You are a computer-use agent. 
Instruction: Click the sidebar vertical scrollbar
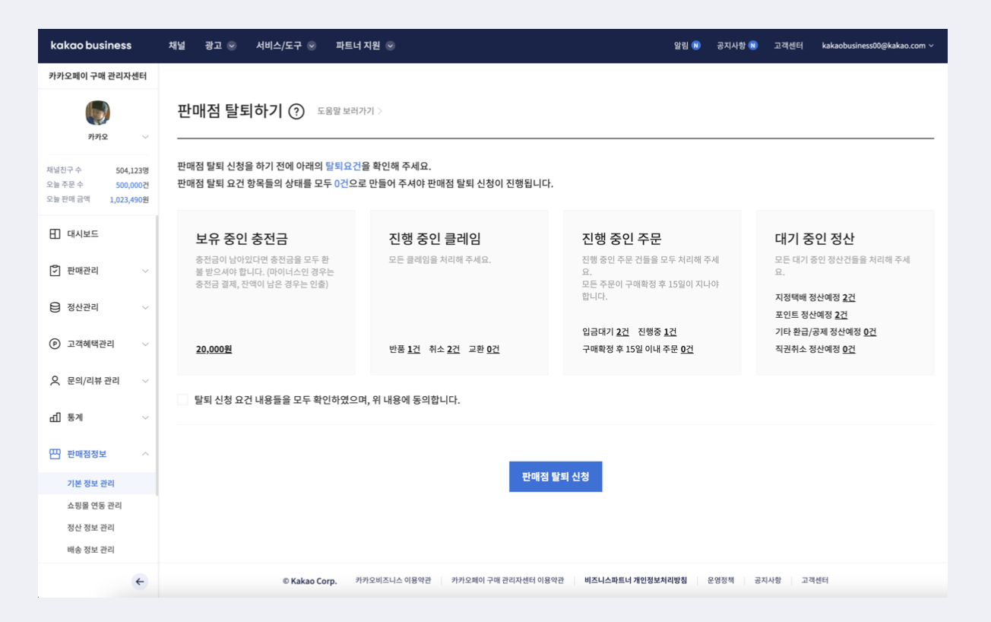pyautogui.click(x=157, y=356)
